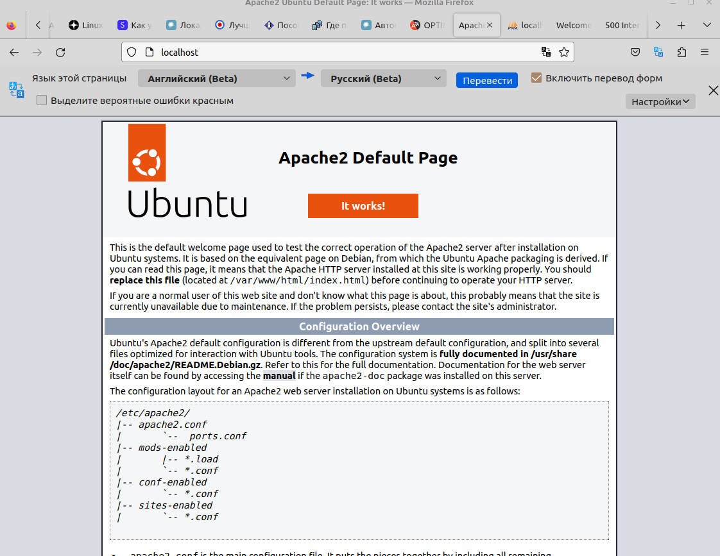The height and width of the screenshot is (556, 720).
Task: Click the 'replace this file' bold text
Action: (144, 280)
